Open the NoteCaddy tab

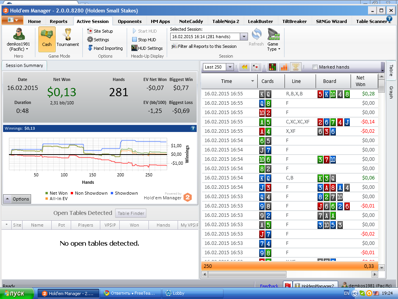[191, 21]
